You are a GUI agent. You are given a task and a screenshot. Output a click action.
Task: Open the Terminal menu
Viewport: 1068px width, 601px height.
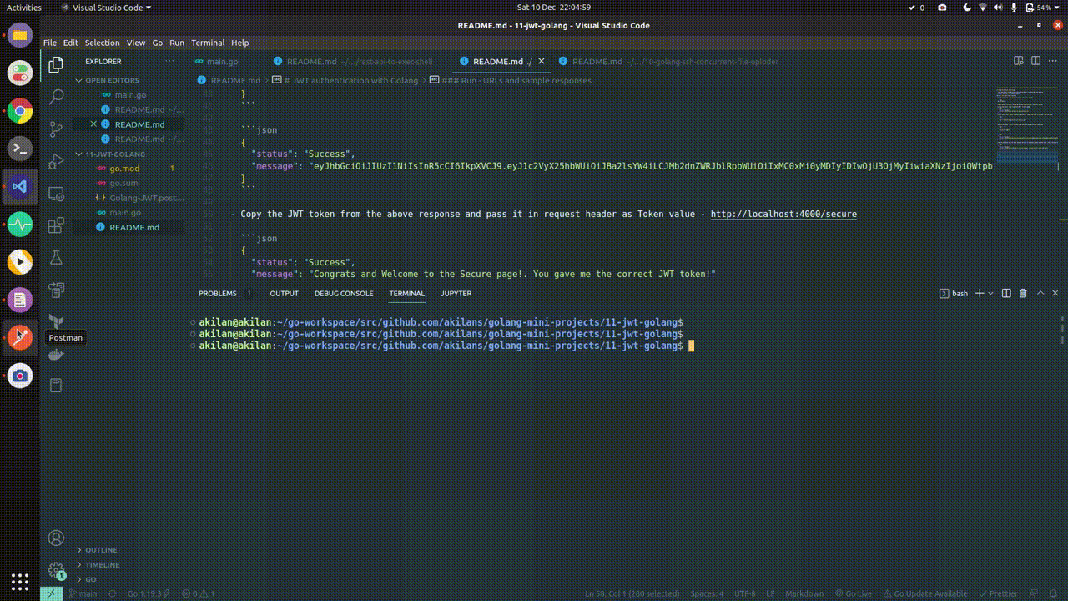tap(208, 43)
